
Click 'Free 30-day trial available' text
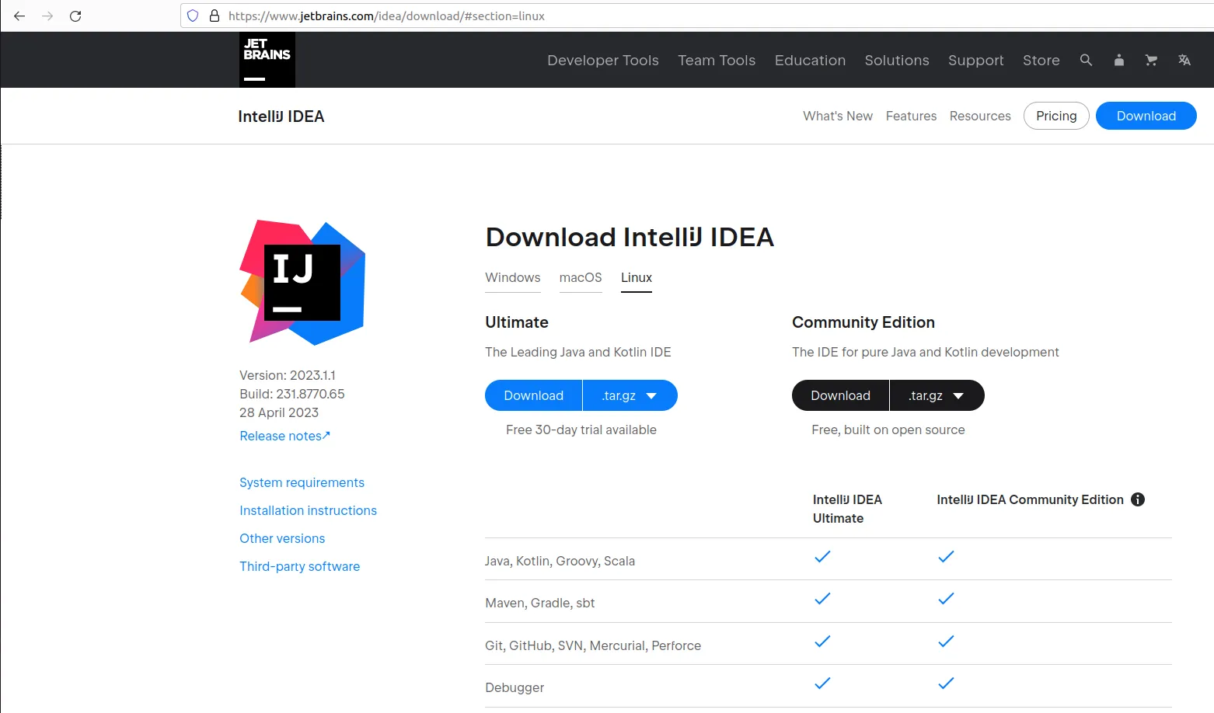tap(581, 430)
